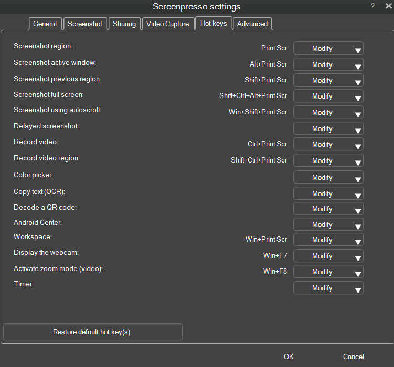Modify Screenshot previous region hot key

pos(323,80)
